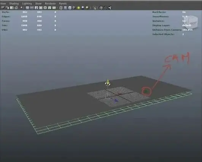Open the Panels menu
This screenshot has height=162, width=202.
63,3
